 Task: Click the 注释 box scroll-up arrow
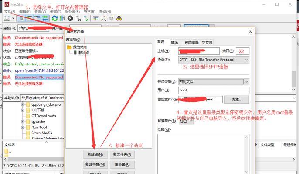pyautogui.click(x=246, y=137)
